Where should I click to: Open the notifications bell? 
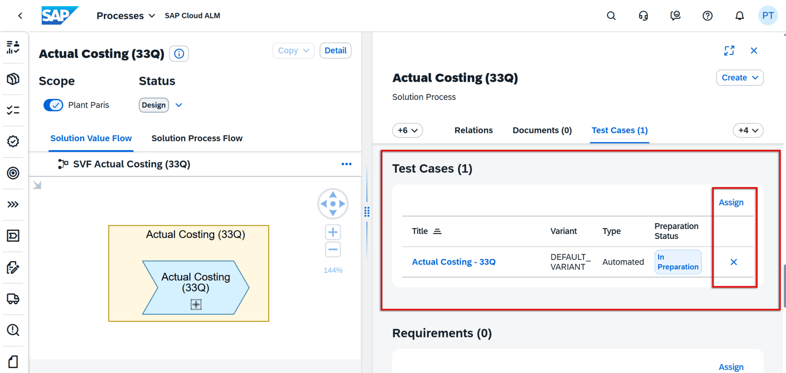coord(739,16)
